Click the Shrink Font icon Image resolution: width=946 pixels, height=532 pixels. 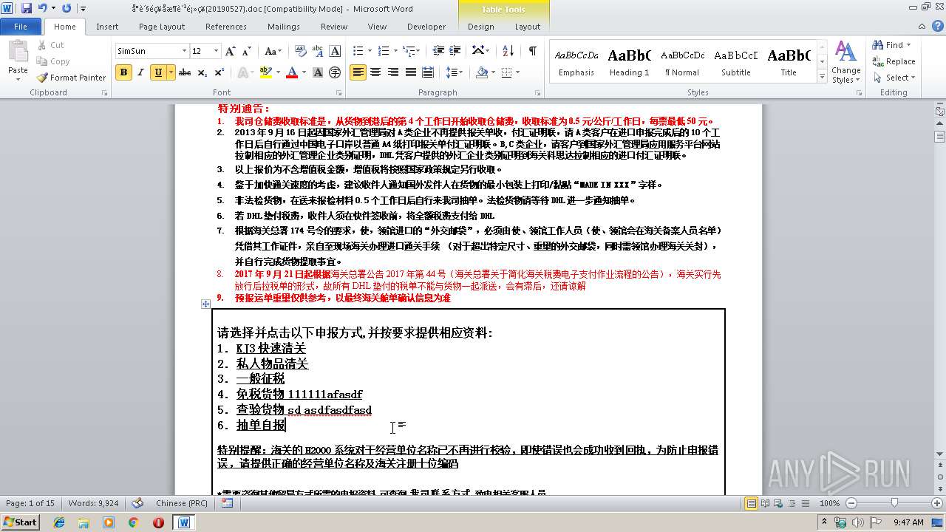pyautogui.click(x=246, y=51)
